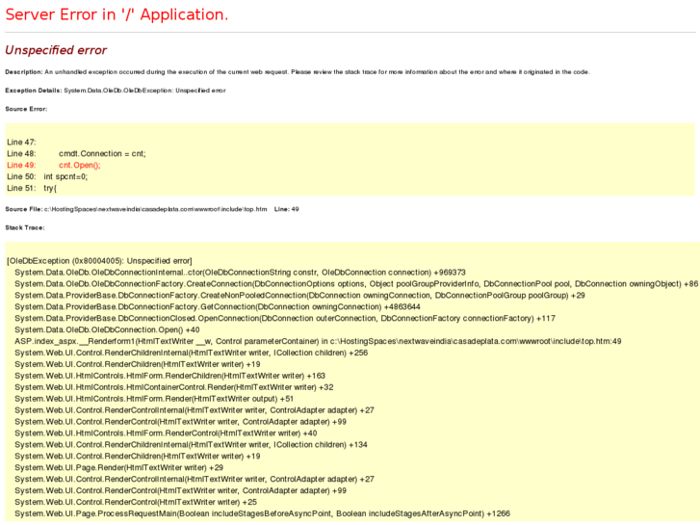Click the 'Control.RenderControl(HtmlTextWriter writer) +25' line
The image size is (700, 525).
pyautogui.click(x=136, y=502)
